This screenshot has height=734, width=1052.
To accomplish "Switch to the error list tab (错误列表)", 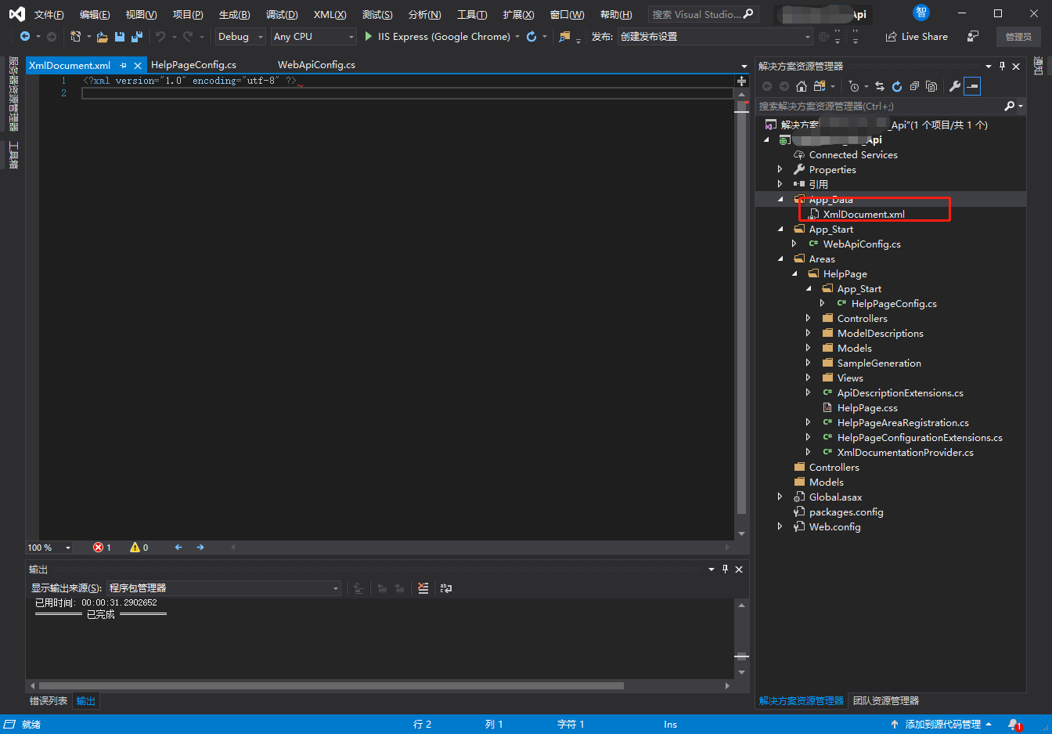I will click(x=49, y=701).
